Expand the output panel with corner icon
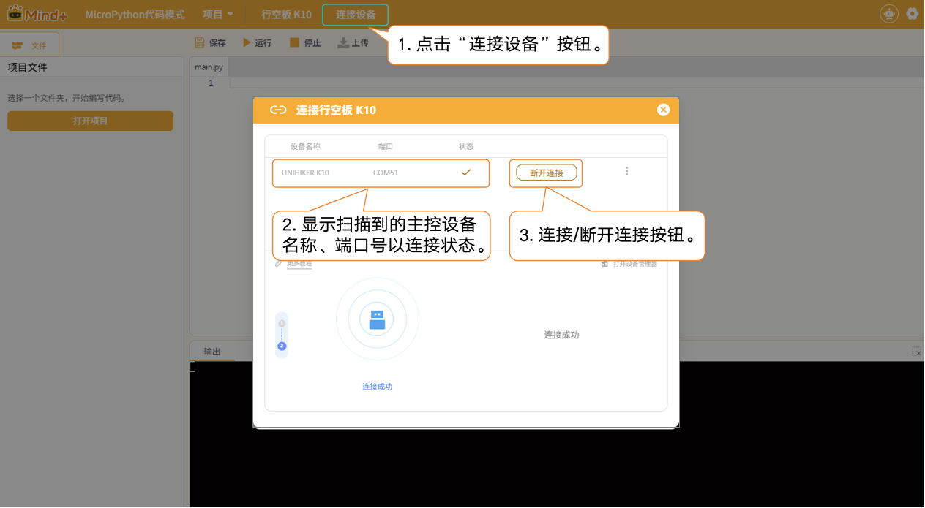The image size is (925, 508). (x=917, y=352)
